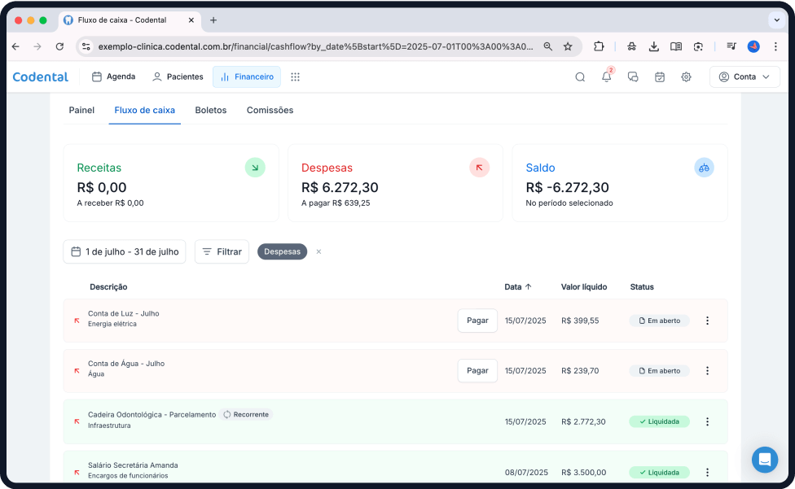This screenshot has width=795, height=489.
Task: Remove the Despesas filter chip
Action: tap(318, 251)
